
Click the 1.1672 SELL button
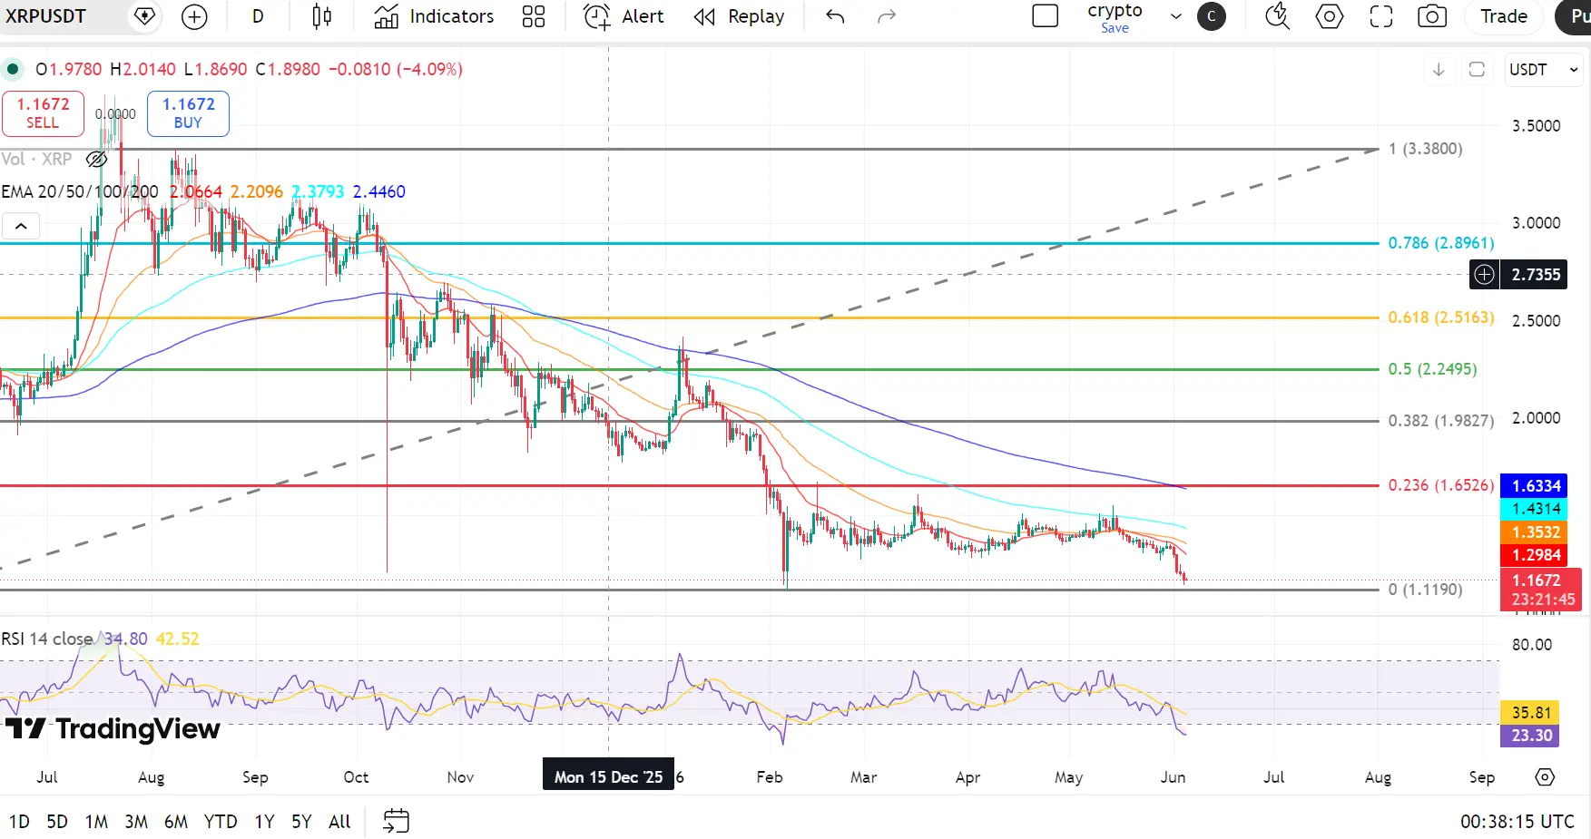43,113
